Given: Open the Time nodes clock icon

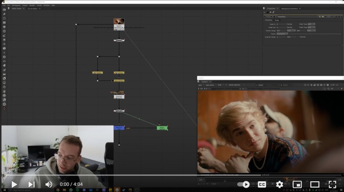Looking at the screenshot, I should point(4,18).
